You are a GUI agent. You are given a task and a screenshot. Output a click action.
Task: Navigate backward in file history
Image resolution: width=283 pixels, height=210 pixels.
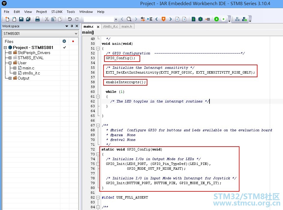click(177, 19)
